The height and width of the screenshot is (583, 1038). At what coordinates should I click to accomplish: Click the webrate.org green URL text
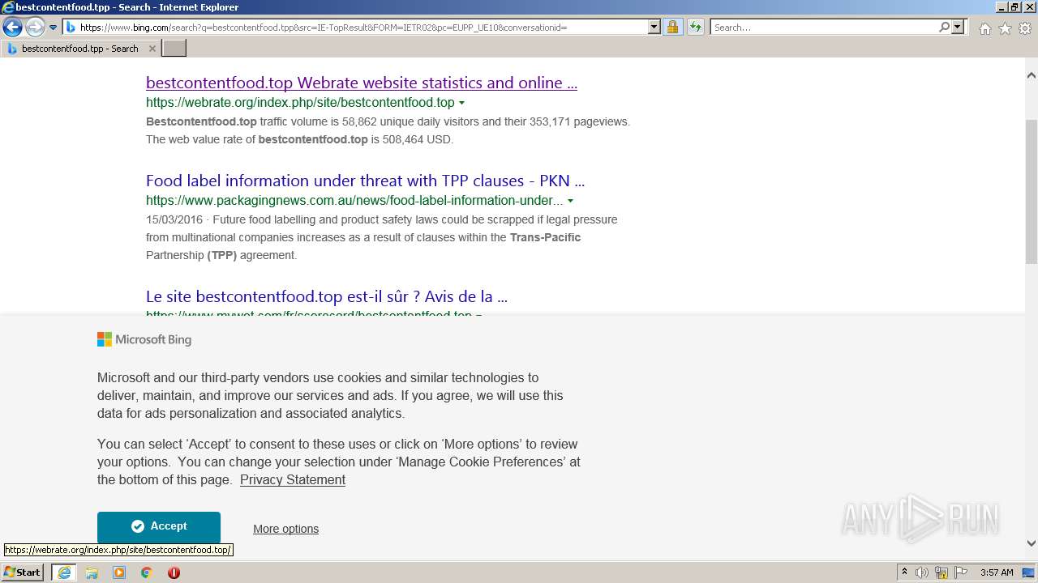click(300, 103)
